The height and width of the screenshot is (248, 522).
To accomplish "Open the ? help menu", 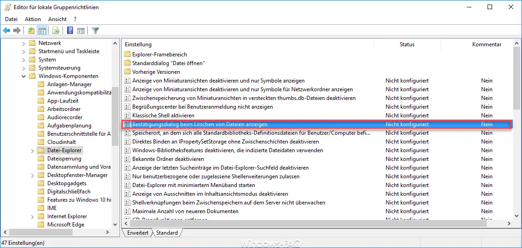I will (75, 19).
